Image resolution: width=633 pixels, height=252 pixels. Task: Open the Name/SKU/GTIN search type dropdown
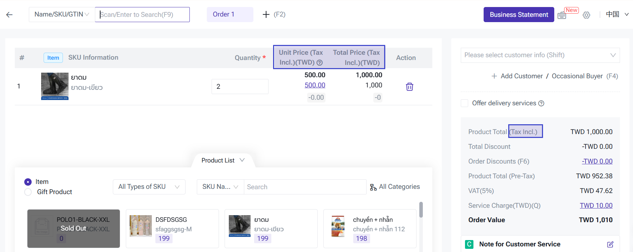click(x=62, y=14)
